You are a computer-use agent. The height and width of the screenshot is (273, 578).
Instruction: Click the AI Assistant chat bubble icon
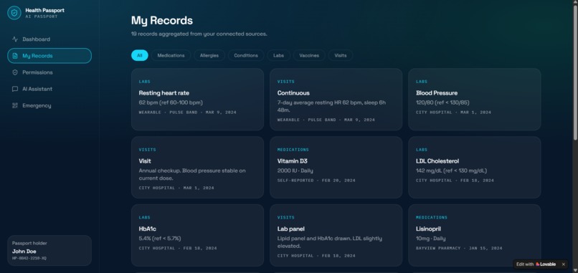pyautogui.click(x=15, y=89)
